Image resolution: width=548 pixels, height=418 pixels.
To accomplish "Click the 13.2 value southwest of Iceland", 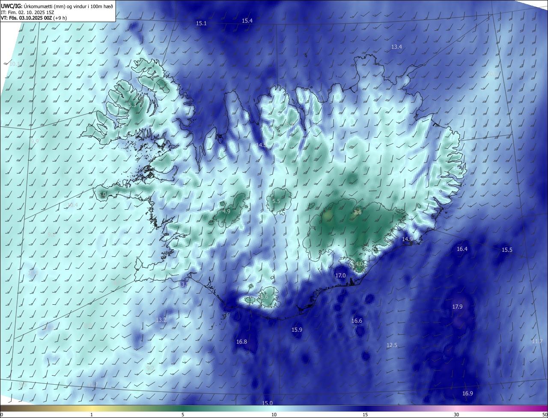I will click(x=161, y=320).
